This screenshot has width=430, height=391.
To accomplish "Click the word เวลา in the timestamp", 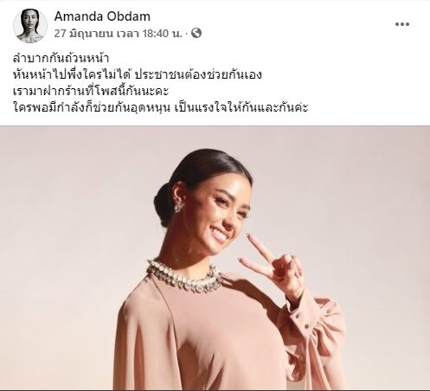I will coord(128,34).
